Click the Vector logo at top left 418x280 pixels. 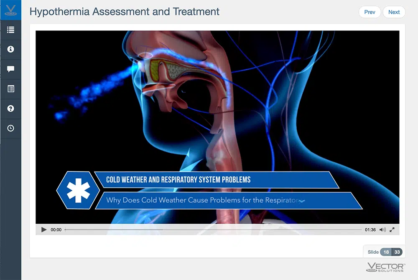coord(10,10)
